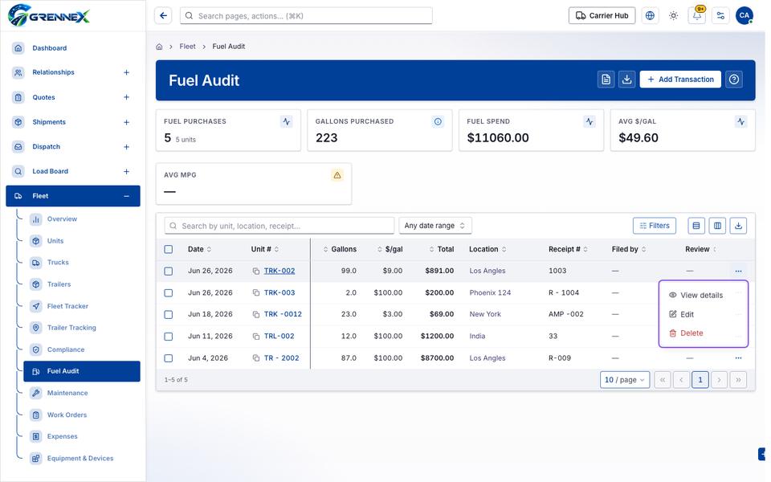Click download icon in Fuel Audit header

coord(626,80)
